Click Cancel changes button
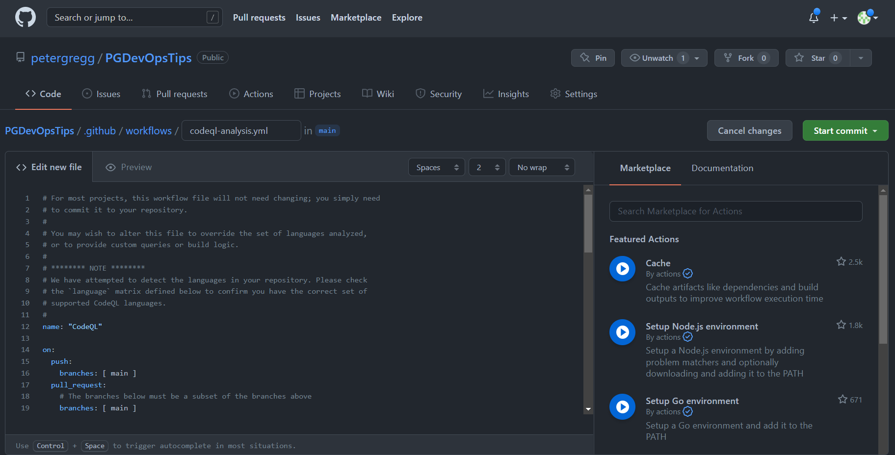The width and height of the screenshot is (895, 455). tap(749, 130)
